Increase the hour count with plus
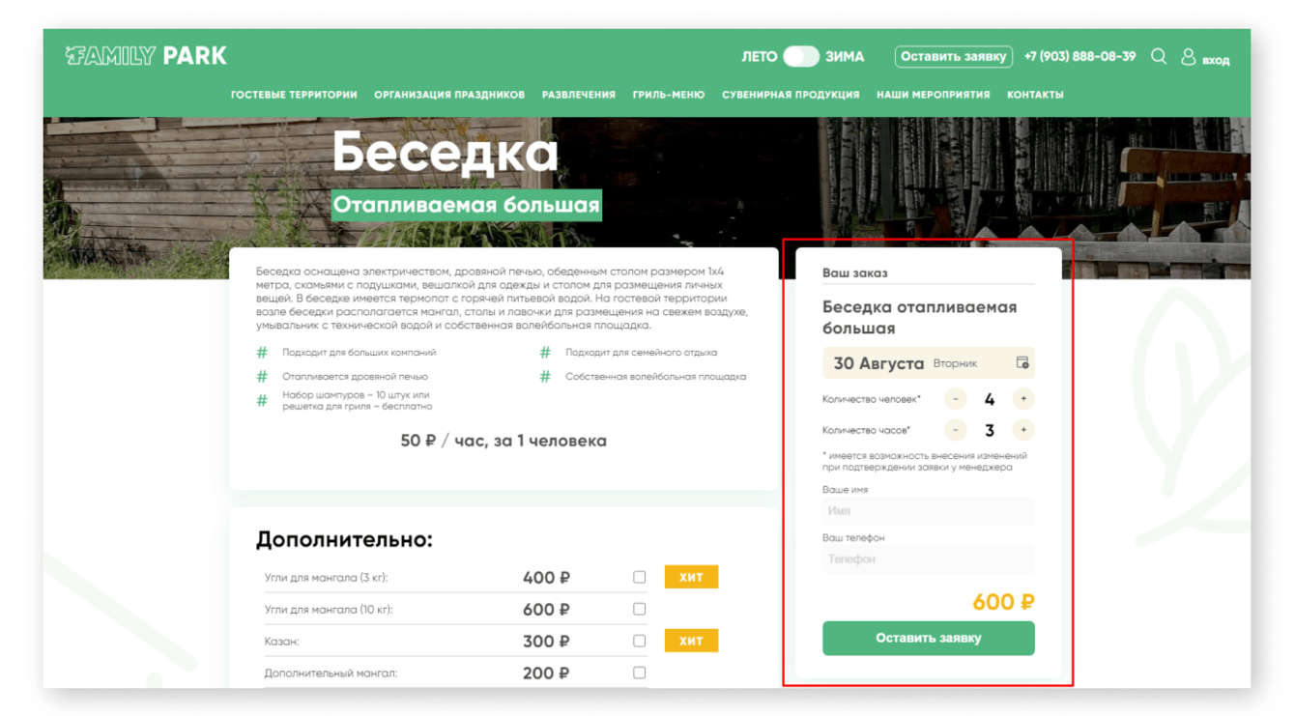This screenshot has height=716, width=1295. [x=1023, y=430]
